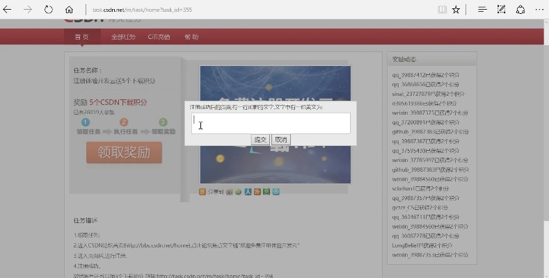The image size is (549, 278).
Task: Click the 奖励动态 panel header
Action: click(x=432, y=59)
